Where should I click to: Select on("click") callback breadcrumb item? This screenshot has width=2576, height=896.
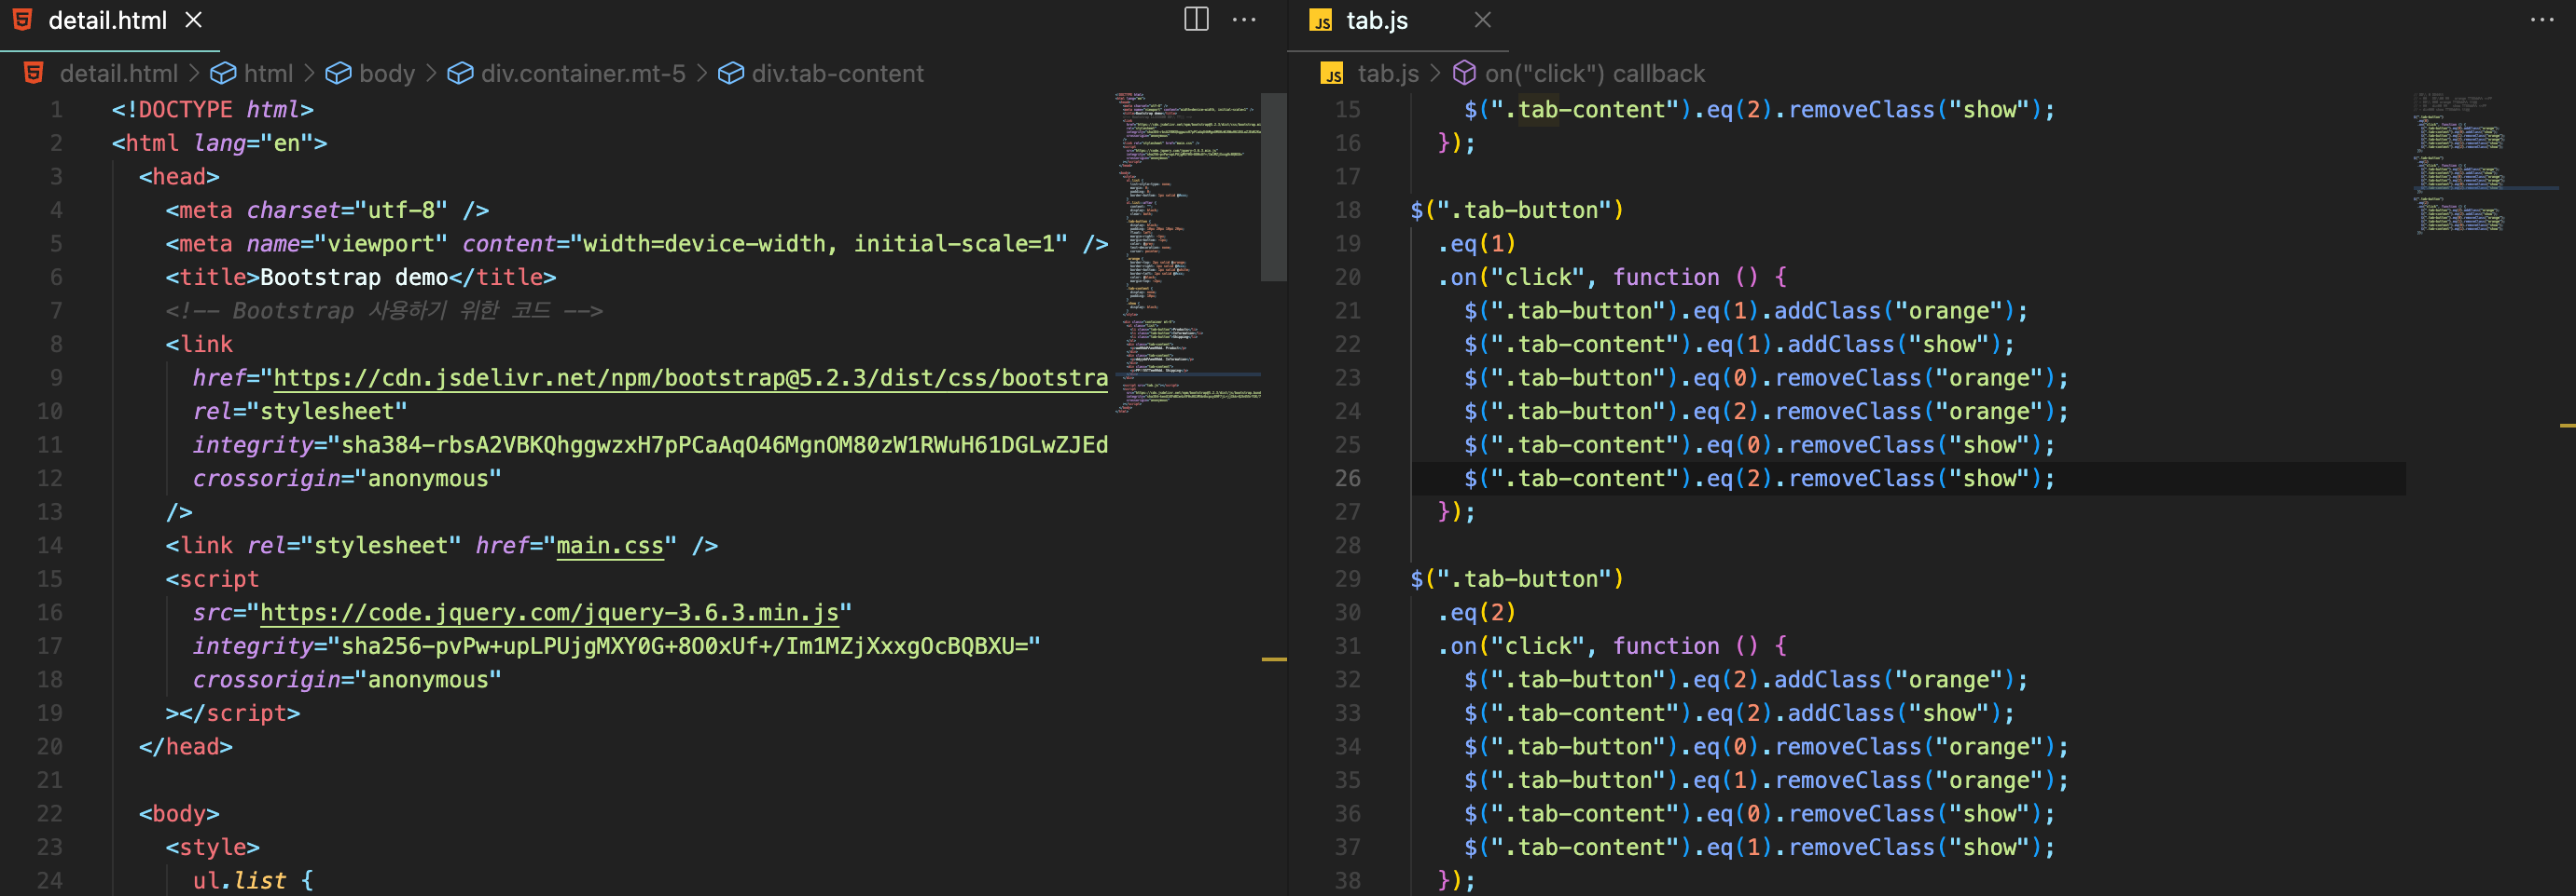[x=1594, y=74]
